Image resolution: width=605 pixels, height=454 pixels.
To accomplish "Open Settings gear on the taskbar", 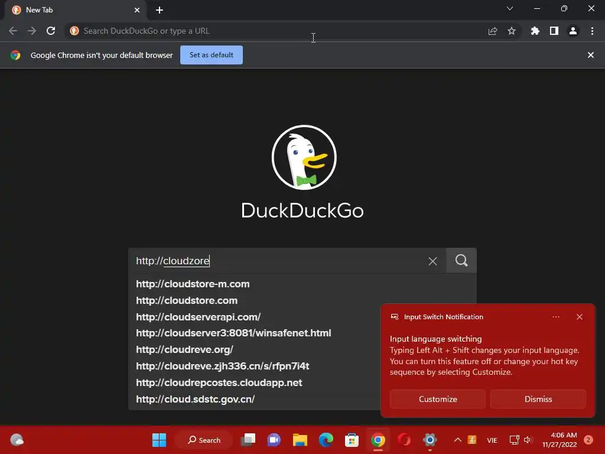I will [430, 440].
